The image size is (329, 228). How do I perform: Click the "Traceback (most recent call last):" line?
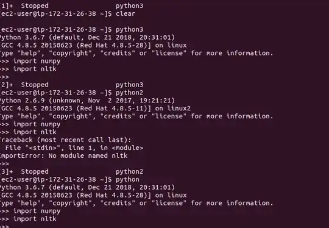tap(65, 140)
